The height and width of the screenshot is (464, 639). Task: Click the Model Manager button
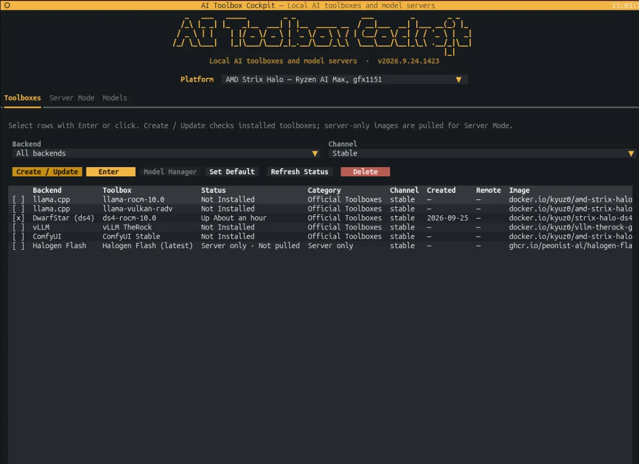170,172
